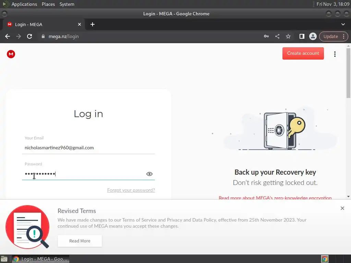Expand the tab search dropdown chevron
This screenshot has height=263, width=351.
(x=343, y=24)
